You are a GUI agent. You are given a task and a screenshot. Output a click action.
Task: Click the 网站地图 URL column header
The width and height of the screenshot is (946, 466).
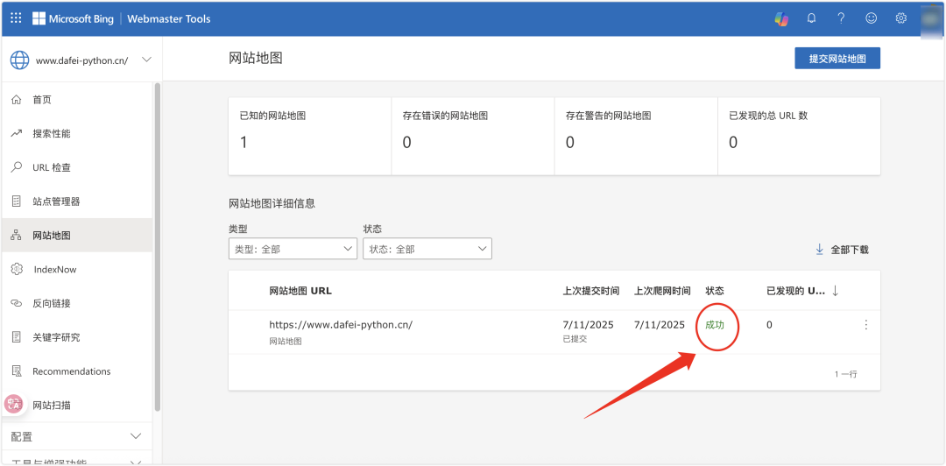tap(300, 291)
